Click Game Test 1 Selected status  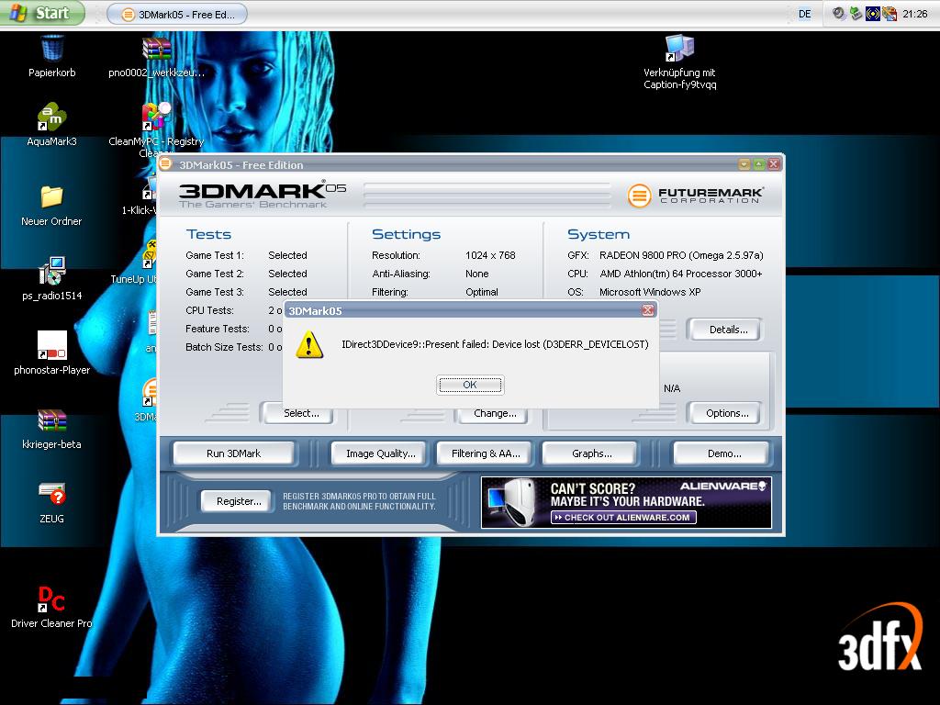287,255
